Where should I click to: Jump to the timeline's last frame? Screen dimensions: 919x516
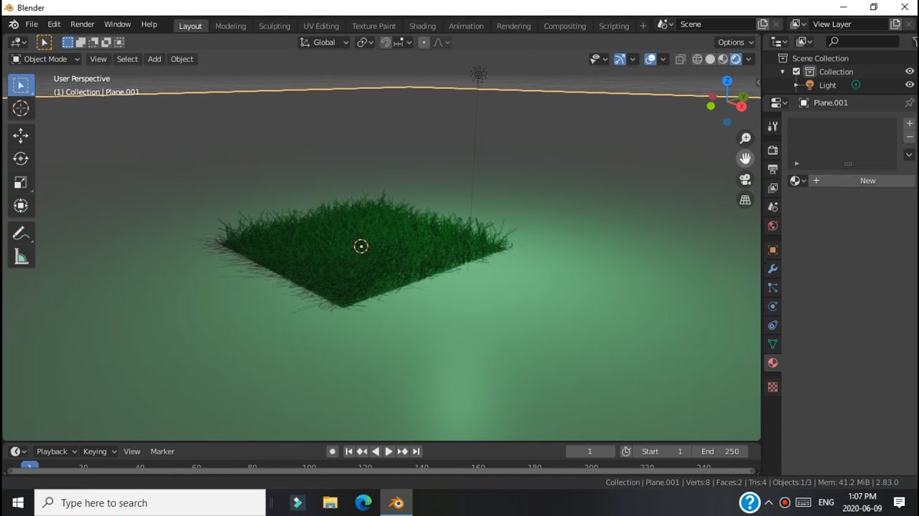pos(416,451)
